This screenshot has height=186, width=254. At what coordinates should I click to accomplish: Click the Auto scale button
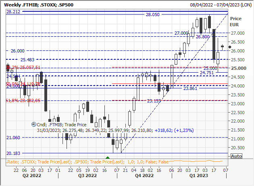(237, 156)
